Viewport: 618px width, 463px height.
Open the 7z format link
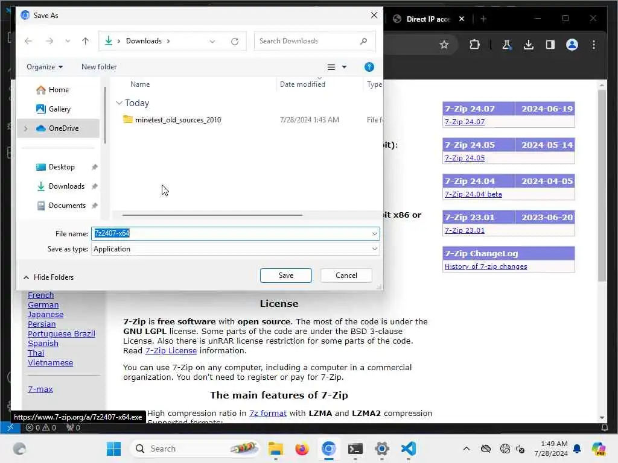coord(267,414)
